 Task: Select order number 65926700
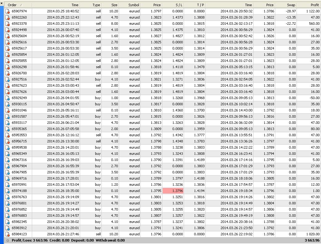click(19, 73)
